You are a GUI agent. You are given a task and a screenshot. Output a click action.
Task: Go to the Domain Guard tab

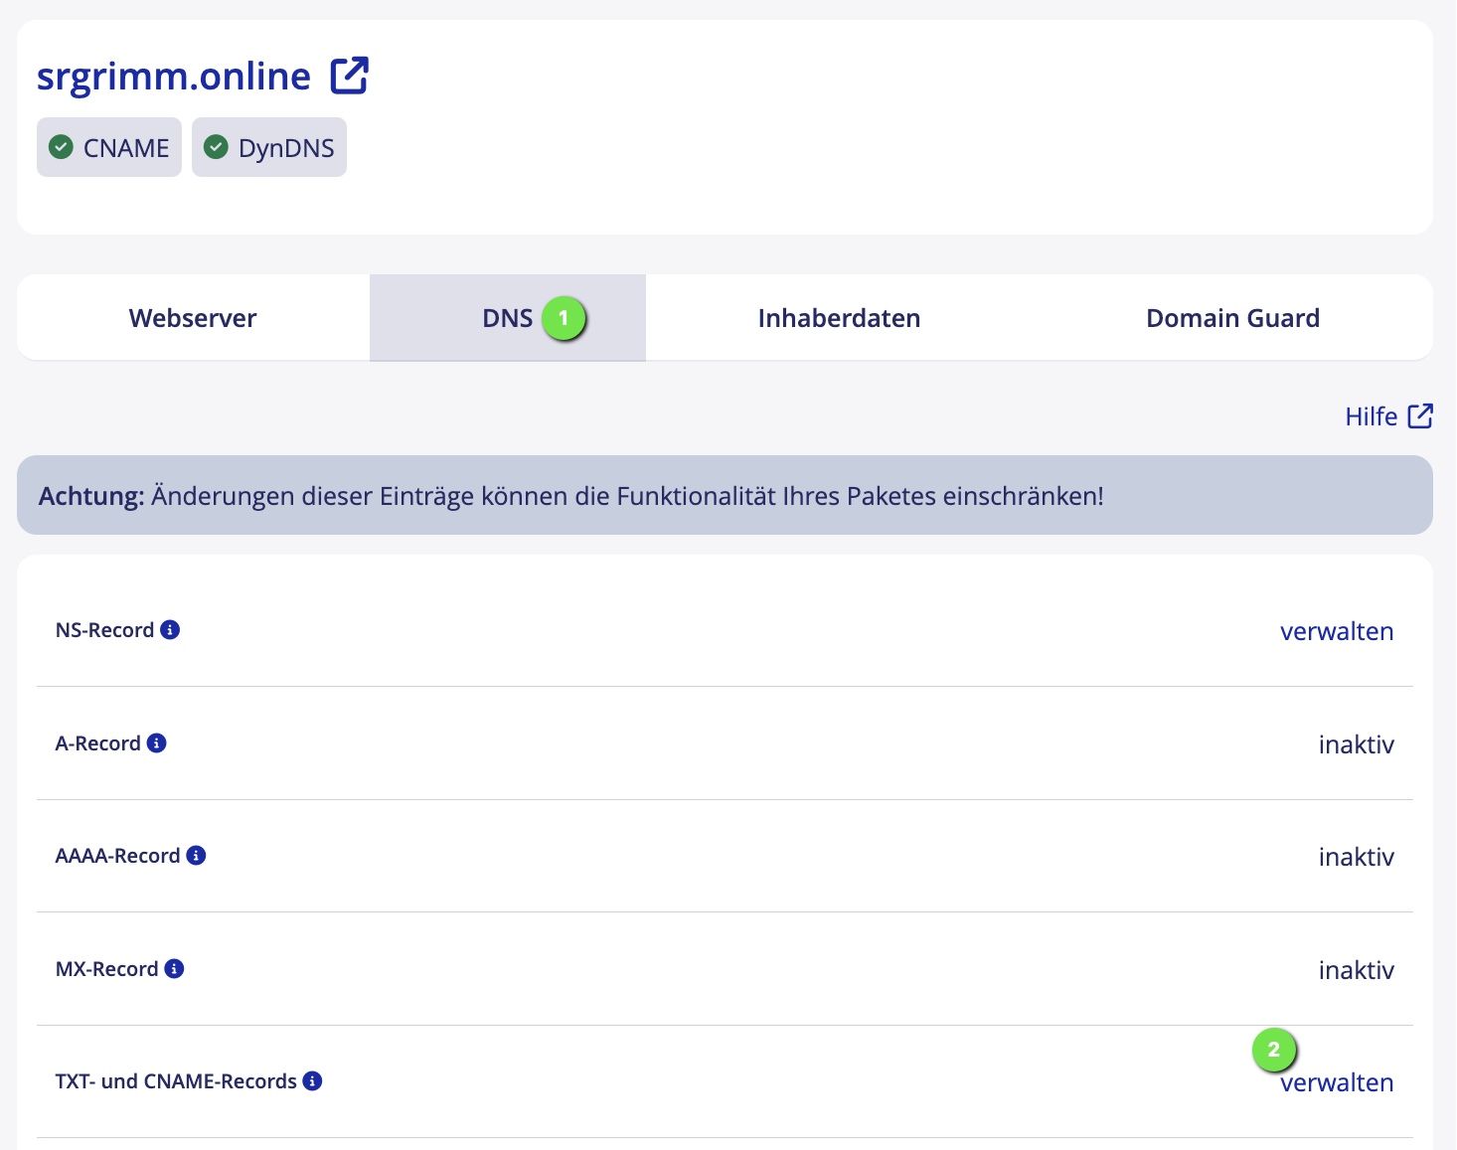(x=1232, y=318)
